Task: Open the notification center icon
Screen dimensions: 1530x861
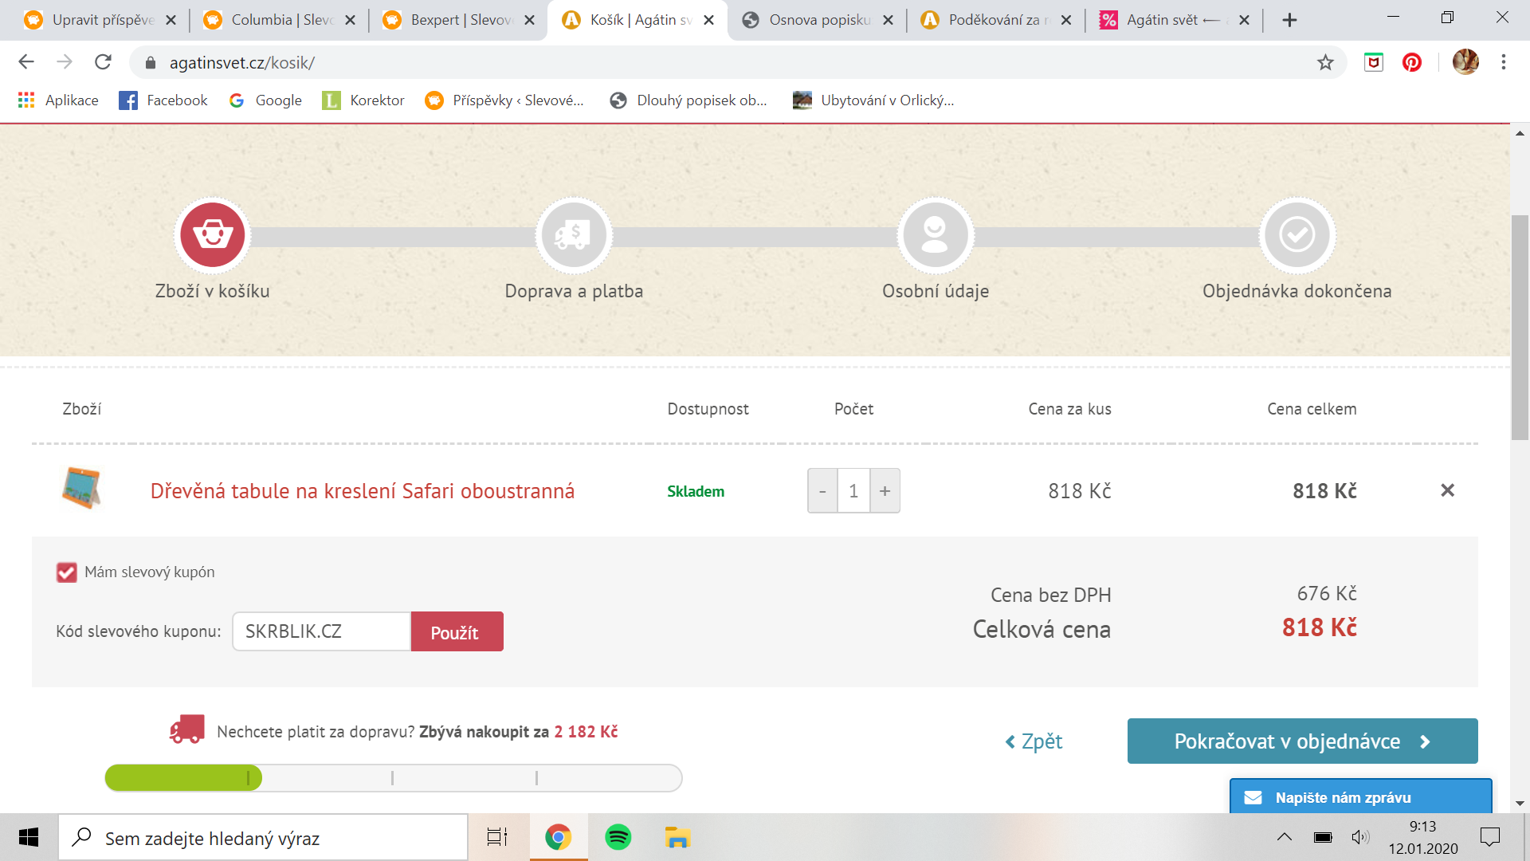Action: [1489, 837]
